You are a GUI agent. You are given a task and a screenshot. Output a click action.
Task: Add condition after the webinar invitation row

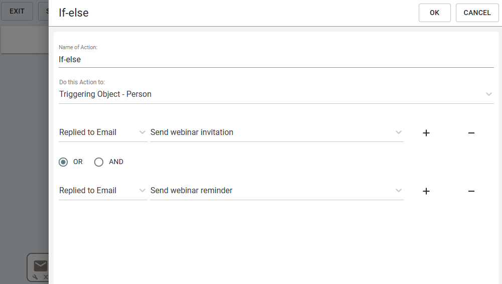click(426, 133)
